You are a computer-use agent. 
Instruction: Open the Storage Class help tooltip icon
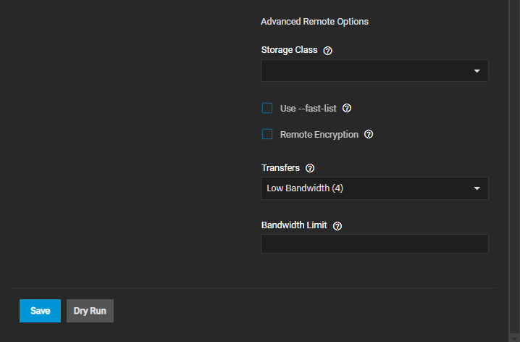pyautogui.click(x=327, y=51)
